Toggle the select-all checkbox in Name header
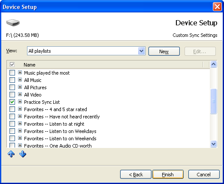This screenshot has height=184, width=224. tap(12, 65)
